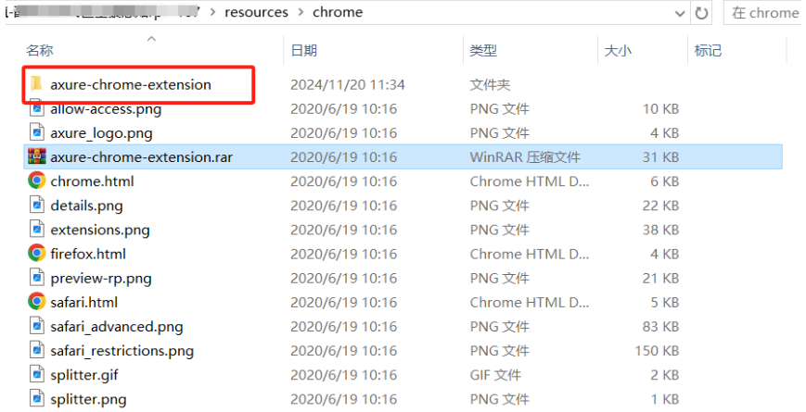Click the 31 KB size cell
The width and height of the screenshot is (806, 412).
(x=660, y=157)
